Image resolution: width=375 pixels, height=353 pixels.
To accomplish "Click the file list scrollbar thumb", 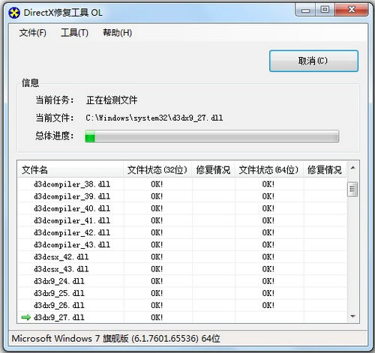I will pos(352,189).
